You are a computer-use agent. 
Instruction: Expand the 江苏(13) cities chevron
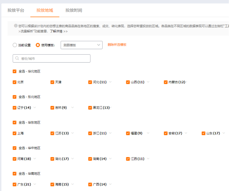point(73,133)
